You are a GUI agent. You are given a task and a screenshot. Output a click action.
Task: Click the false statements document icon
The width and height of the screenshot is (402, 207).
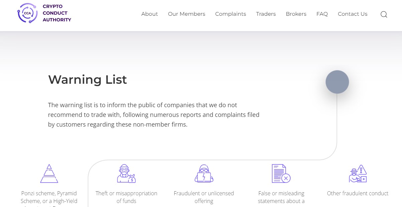click(281, 174)
